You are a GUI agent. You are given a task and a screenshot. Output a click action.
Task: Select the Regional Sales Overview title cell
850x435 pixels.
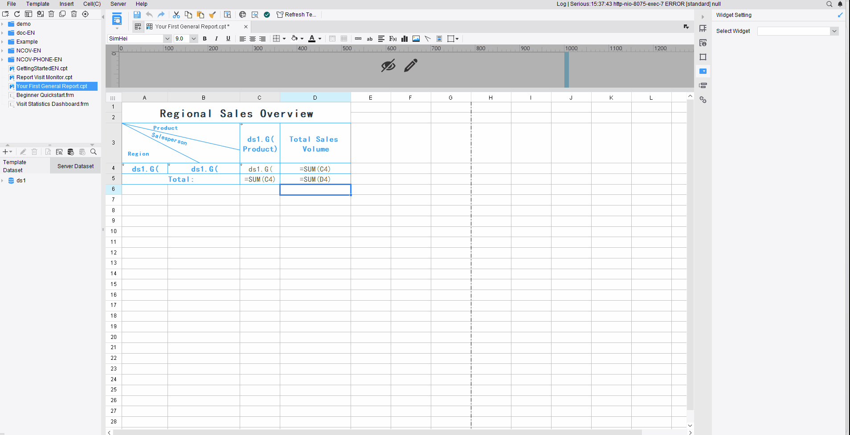point(236,113)
